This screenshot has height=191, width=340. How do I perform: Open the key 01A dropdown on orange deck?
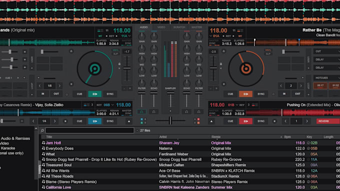coord(214,36)
